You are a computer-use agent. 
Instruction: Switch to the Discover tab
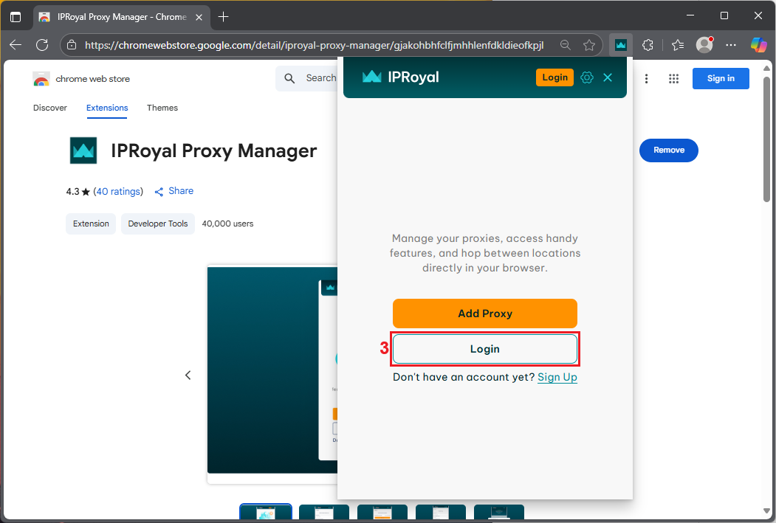[50, 108]
